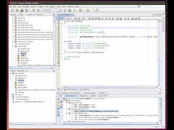Click the Debug Project toolbar icon
Screen dimensions: 174x130
pyautogui.click(x=80, y=10)
